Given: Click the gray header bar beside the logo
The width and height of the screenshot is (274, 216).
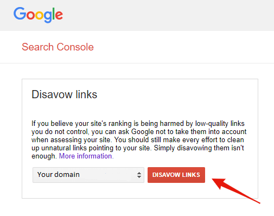Looking at the screenshot, I should point(168,15).
